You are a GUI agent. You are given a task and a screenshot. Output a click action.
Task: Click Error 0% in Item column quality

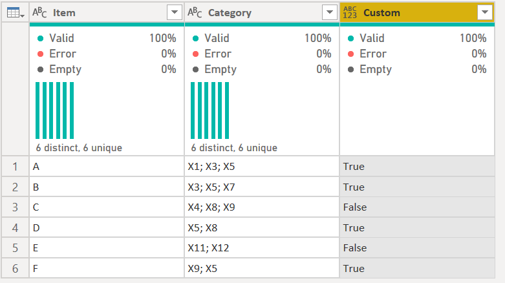pos(107,54)
